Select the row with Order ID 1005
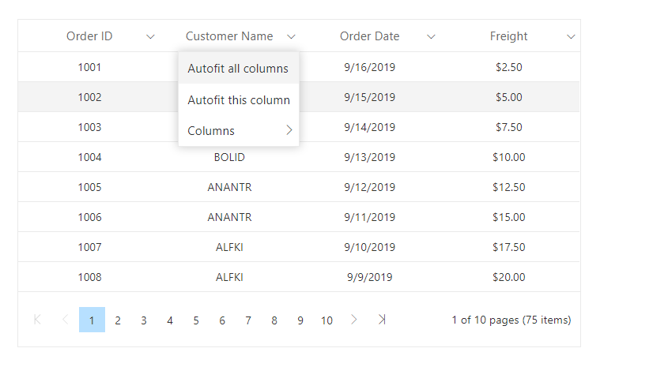Screen dimensions: 653x367 pos(89,187)
